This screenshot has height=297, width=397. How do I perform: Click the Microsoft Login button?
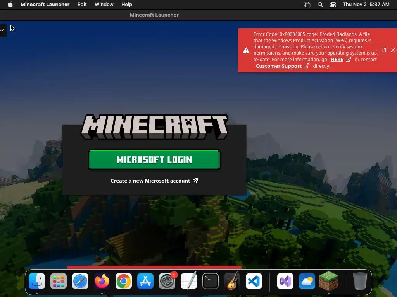154,160
